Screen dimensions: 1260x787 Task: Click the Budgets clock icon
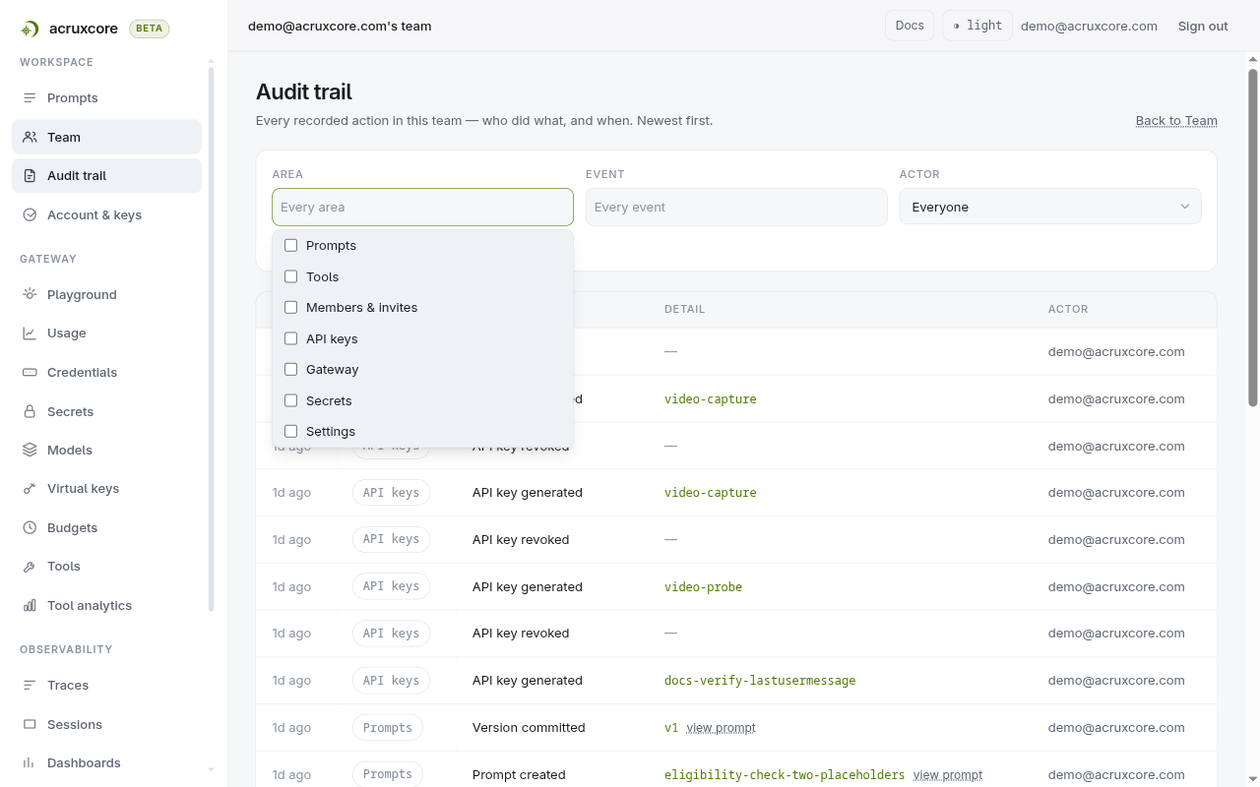click(x=30, y=528)
